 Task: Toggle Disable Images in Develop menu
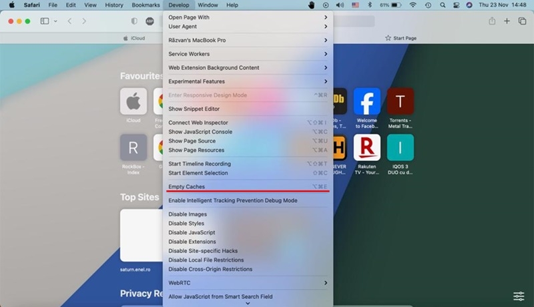pos(188,214)
